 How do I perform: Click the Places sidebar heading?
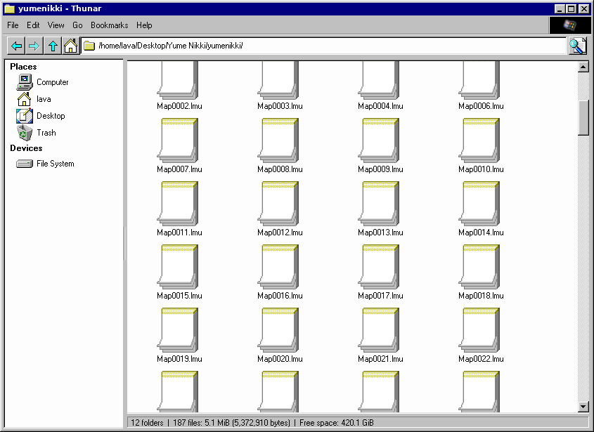point(23,67)
